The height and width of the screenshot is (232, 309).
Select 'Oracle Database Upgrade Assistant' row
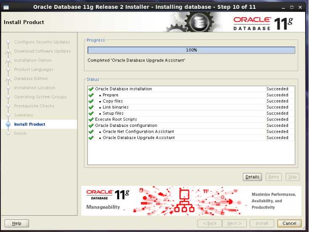191,138
